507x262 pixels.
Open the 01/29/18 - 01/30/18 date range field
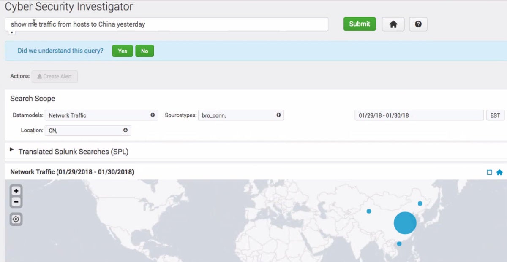pyautogui.click(x=419, y=115)
